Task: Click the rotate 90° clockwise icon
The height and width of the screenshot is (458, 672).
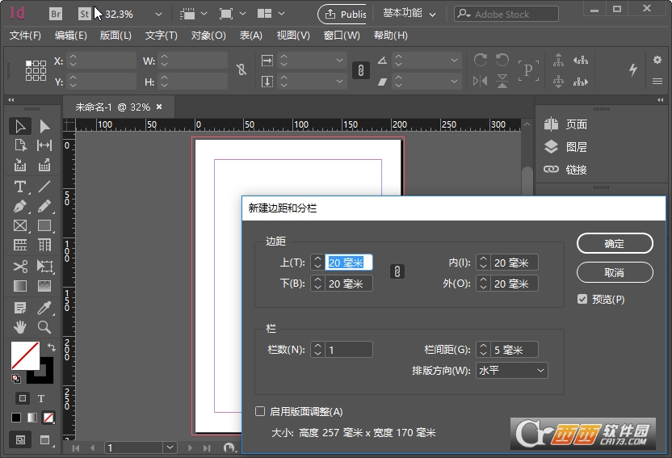Action: point(480,60)
